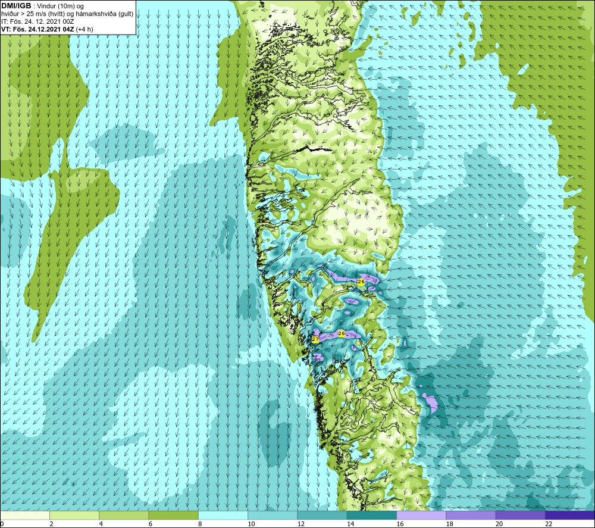Click the legend scale value 8
Image resolution: width=595 pixels, height=528 pixels.
(x=200, y=524)
